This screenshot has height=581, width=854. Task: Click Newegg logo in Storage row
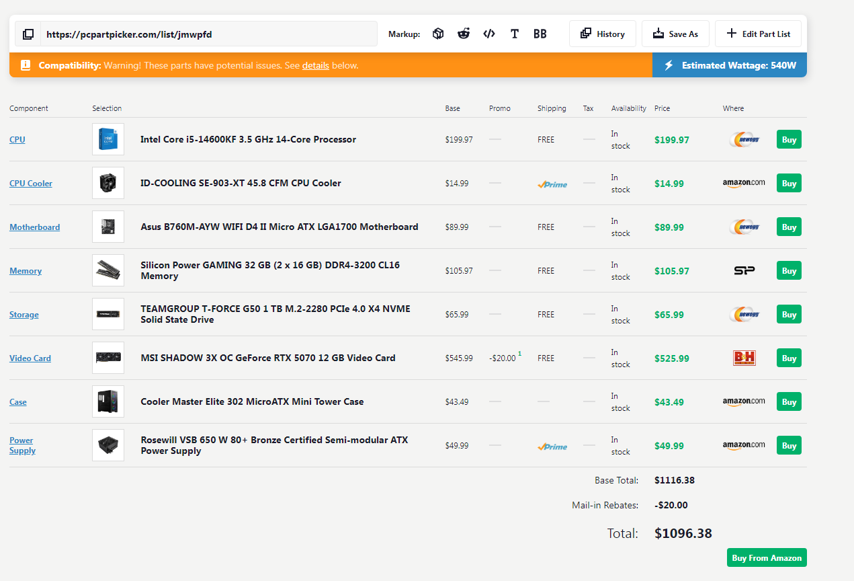click(x=744, y=314)
